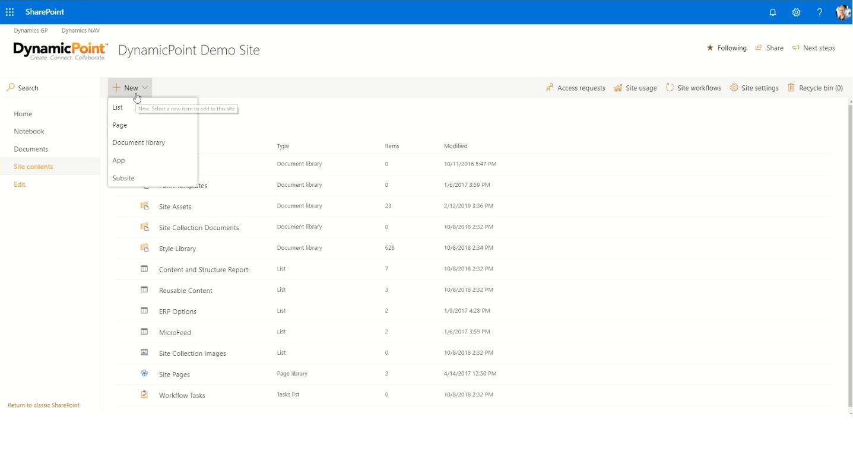
Task: Sort by the Type column header
Action: pos(283,146)
